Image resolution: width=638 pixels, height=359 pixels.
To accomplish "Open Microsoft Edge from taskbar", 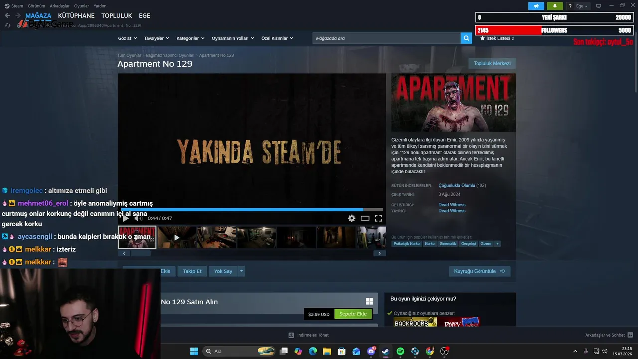I will 313,351.
